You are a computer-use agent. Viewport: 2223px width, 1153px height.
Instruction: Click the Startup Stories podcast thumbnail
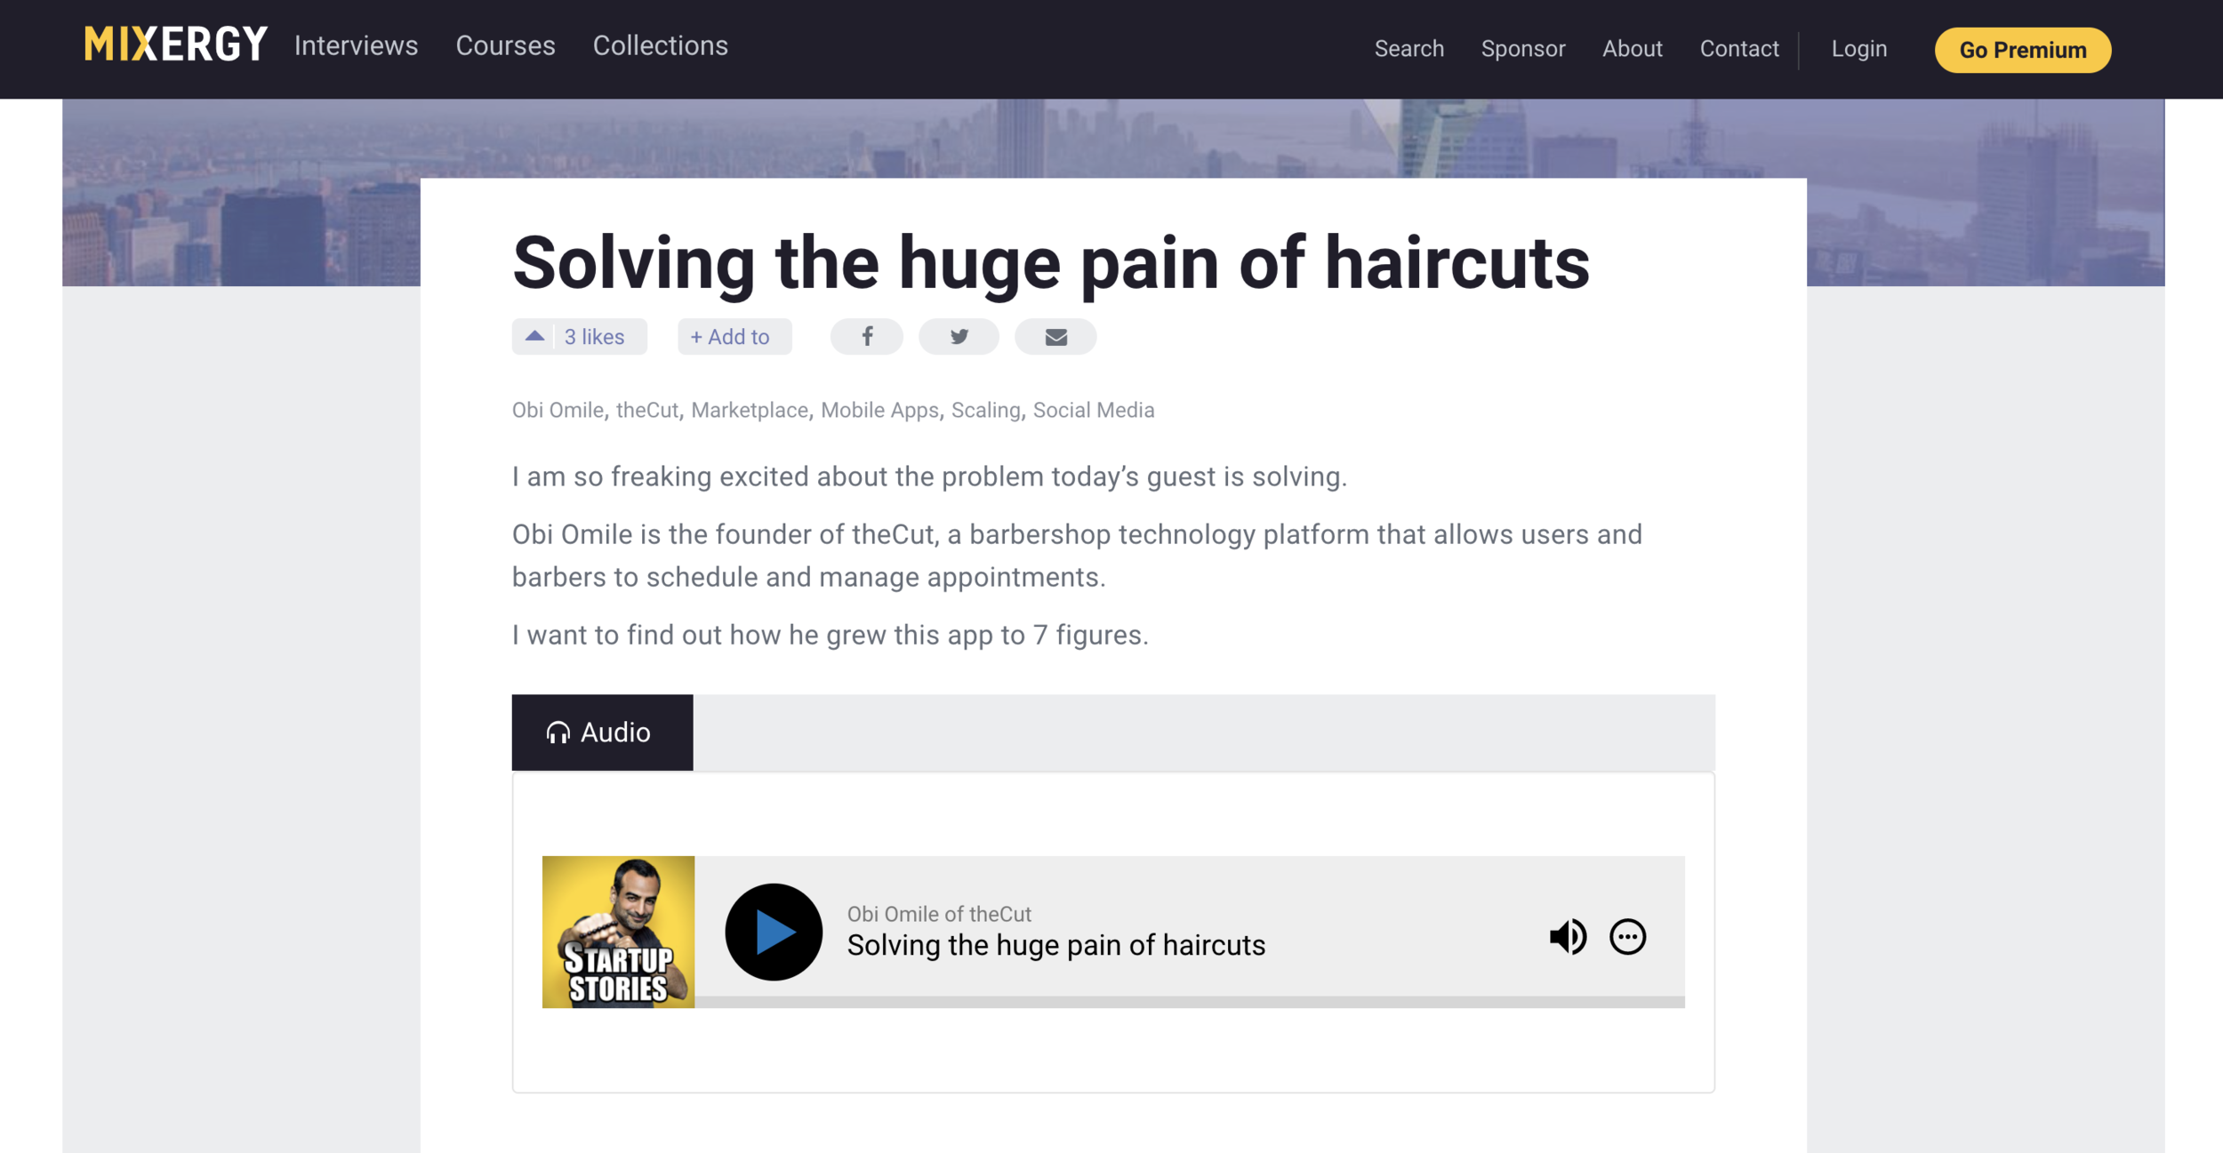618,932
